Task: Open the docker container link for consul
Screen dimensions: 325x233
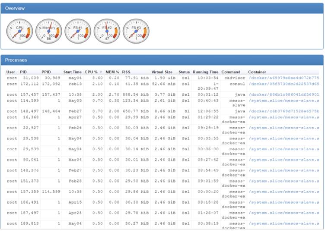Action: click(x=284, y=84)
